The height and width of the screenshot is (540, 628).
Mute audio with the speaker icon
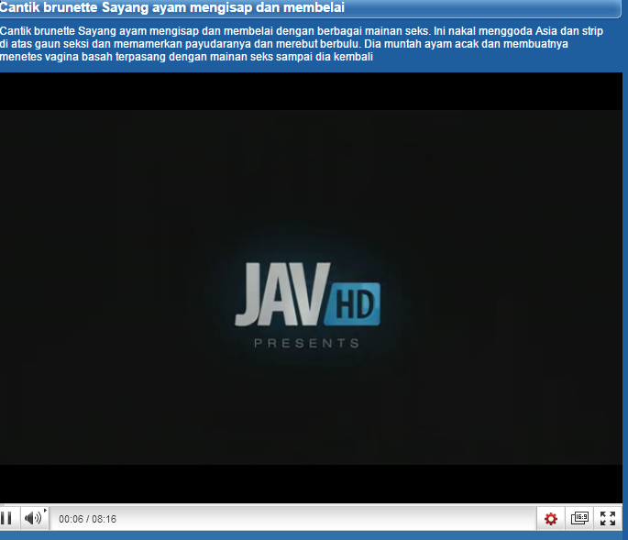pyautogui.click(x=32, y=519)
